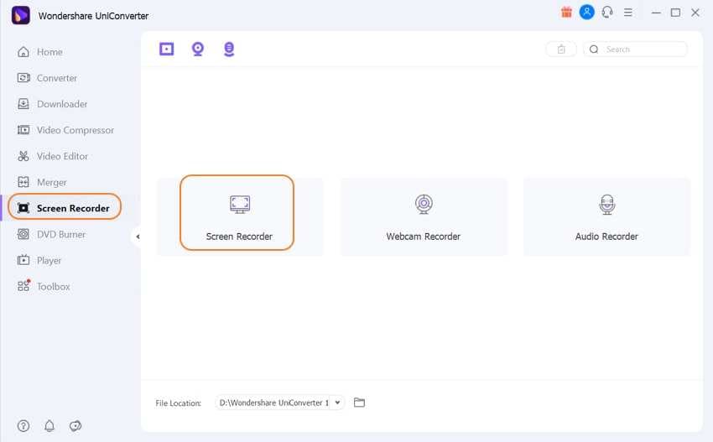Focus the Search input field
The width and height of the screenshot is (713, 442).
[x=635, y=49]
